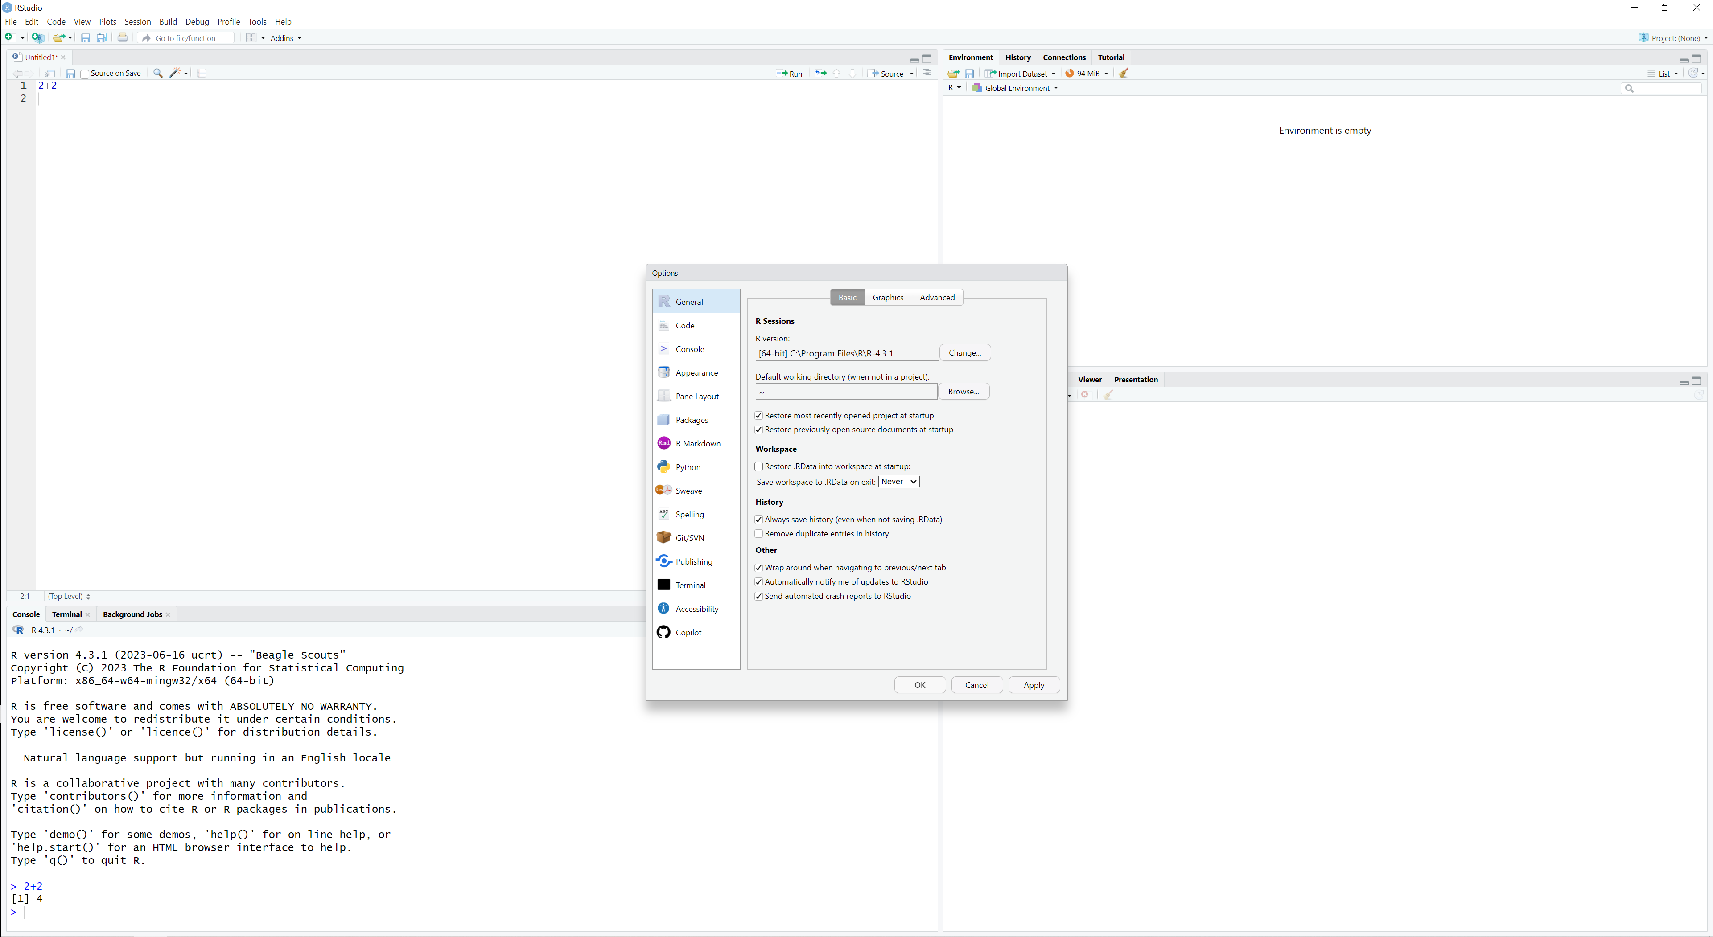This screenshot has width=1713, height=937.
Task: Switch to the Graphics tab
Action: (887, 297)
